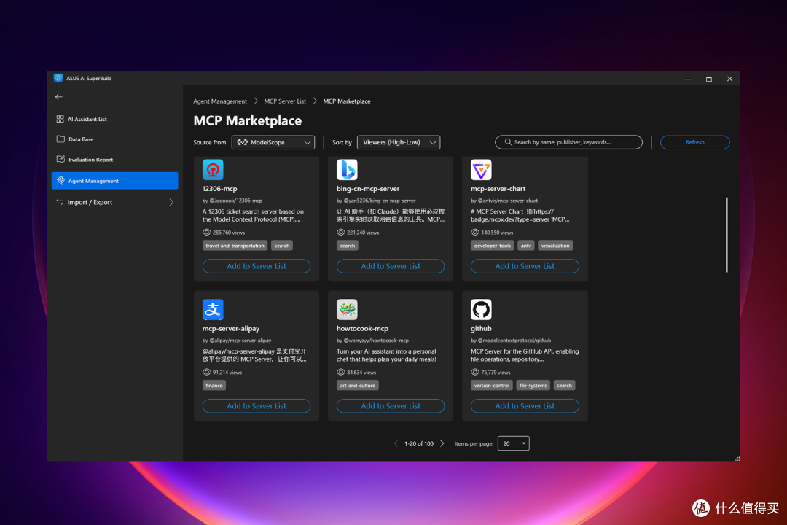Click the howtocook-mcp icon
787x525 pixels.
(347, 309)
